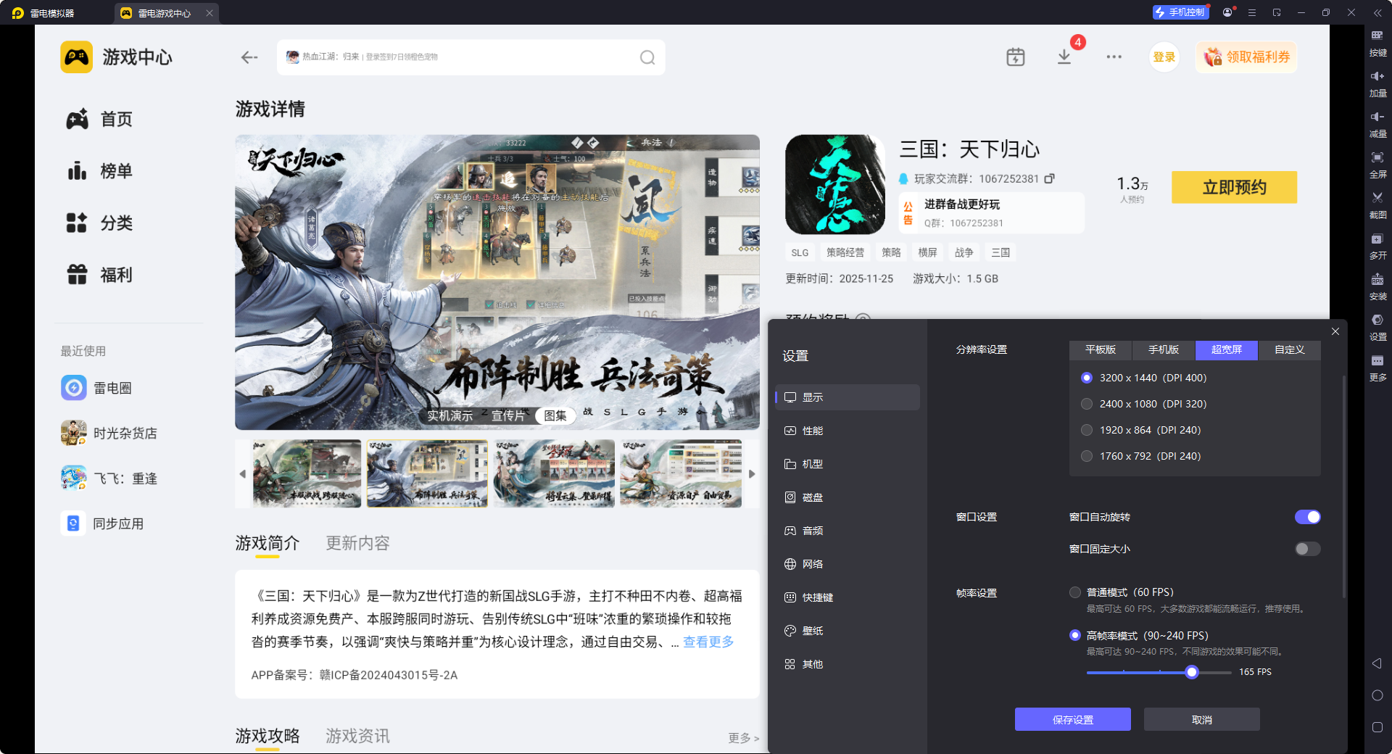The height and width of the screenshot is (754, 1392).
Task: Select the 资源自产 自由贸易 screenshot thumbnail
Action: 681,473
